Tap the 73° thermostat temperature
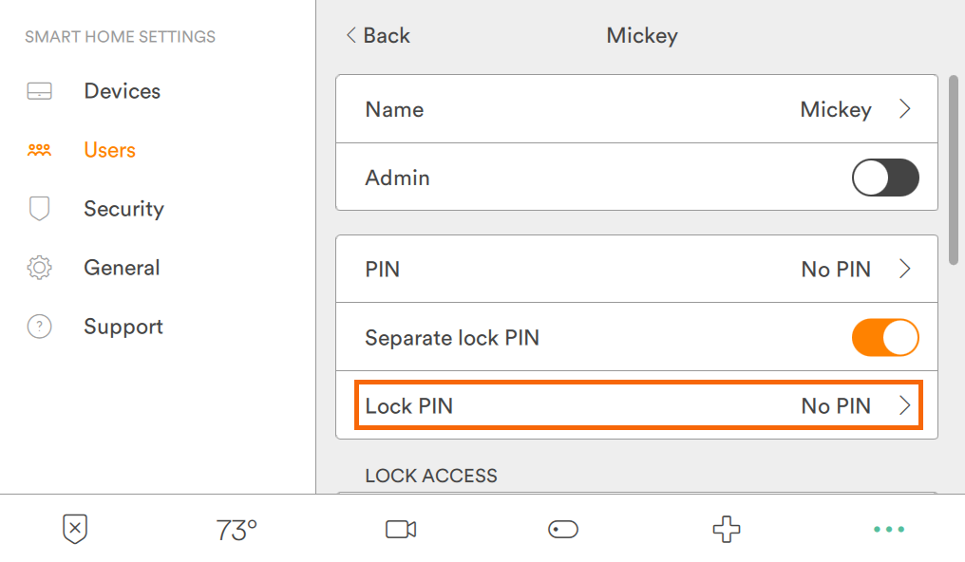The image size is (965, 562). click(x=237, y=530)
